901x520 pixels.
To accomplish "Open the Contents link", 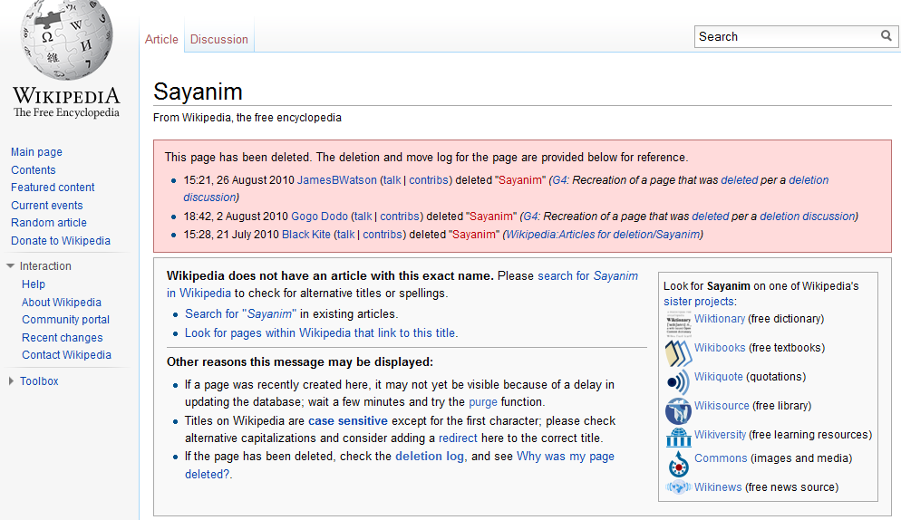I will (x=34, y=170).
